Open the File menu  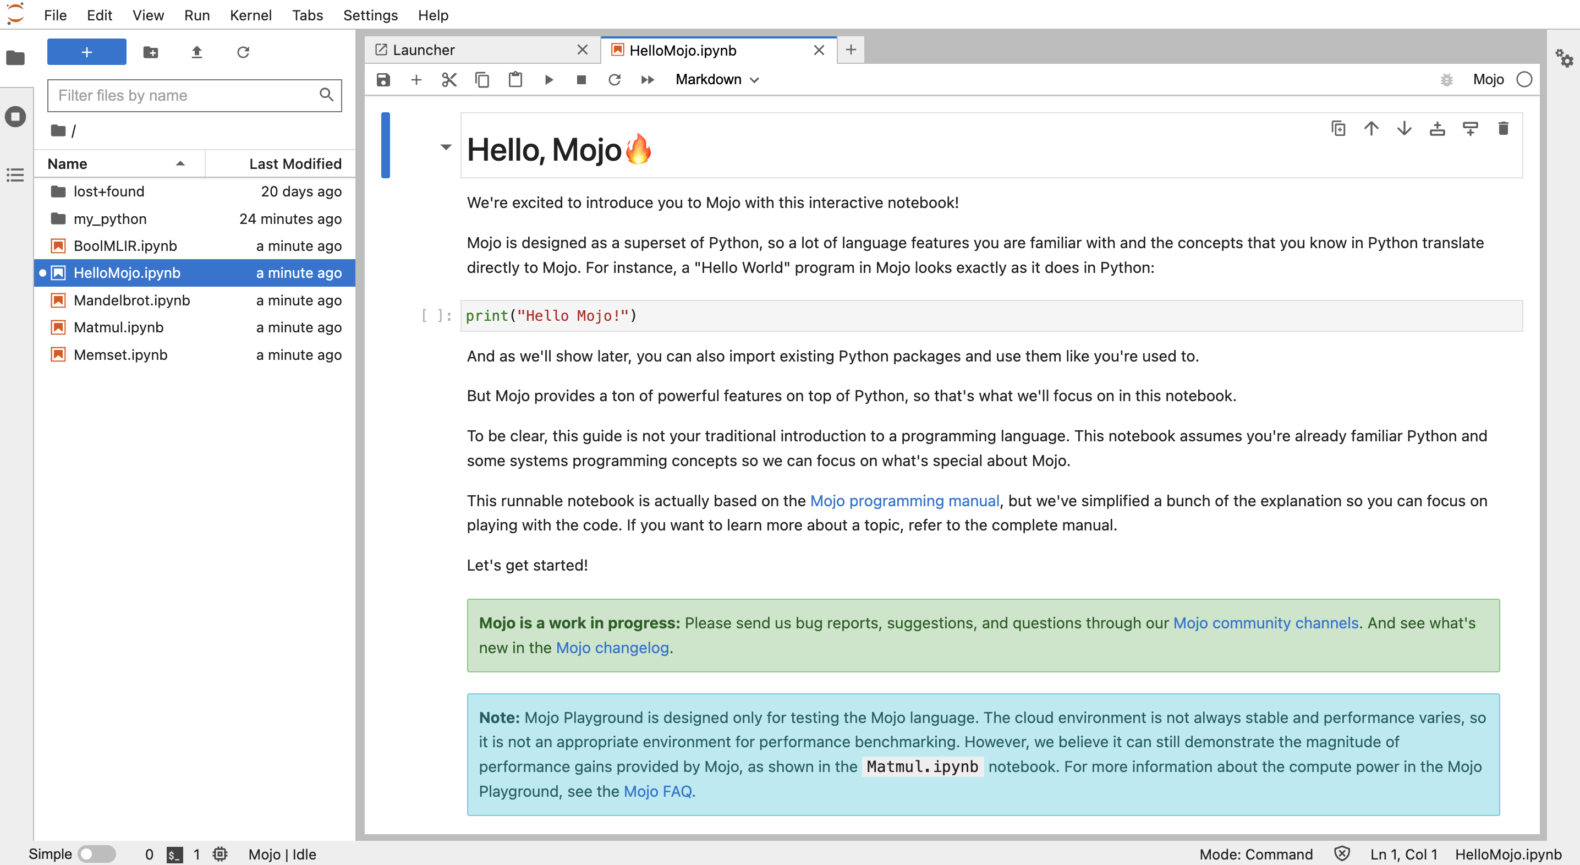tap(55, 15)
